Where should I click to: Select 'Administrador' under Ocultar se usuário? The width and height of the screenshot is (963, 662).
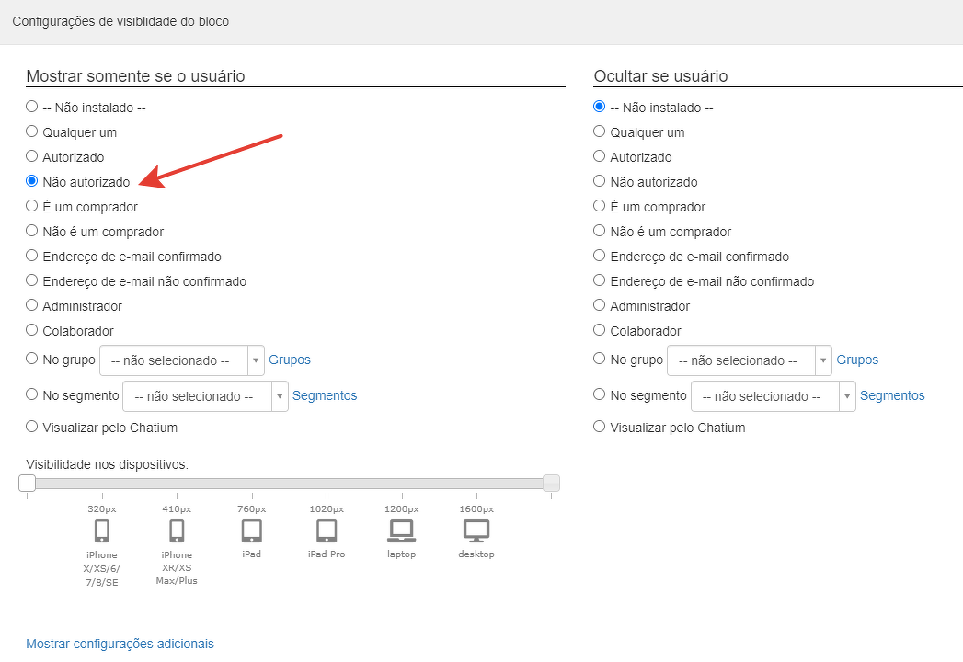(x=600, y=305)
